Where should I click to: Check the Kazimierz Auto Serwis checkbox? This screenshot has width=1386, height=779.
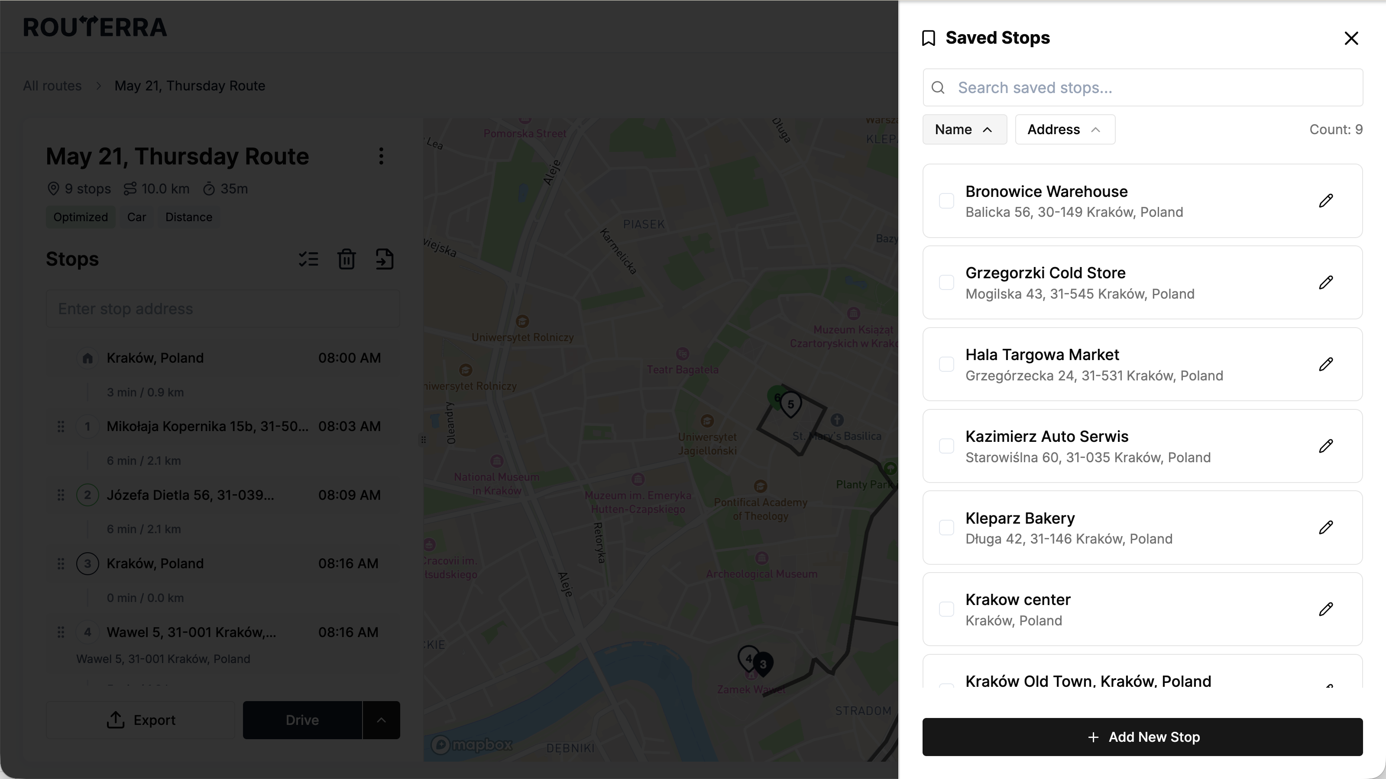946,446
